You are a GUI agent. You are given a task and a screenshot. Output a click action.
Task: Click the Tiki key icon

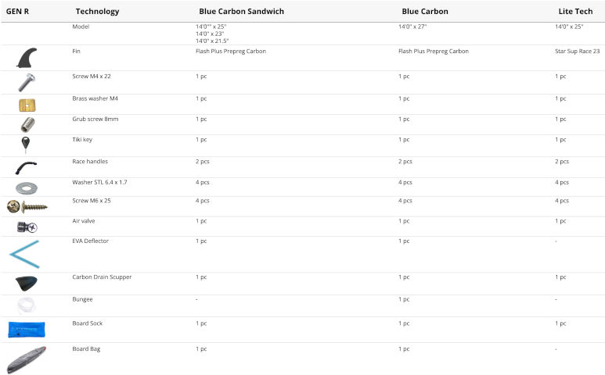27,145
